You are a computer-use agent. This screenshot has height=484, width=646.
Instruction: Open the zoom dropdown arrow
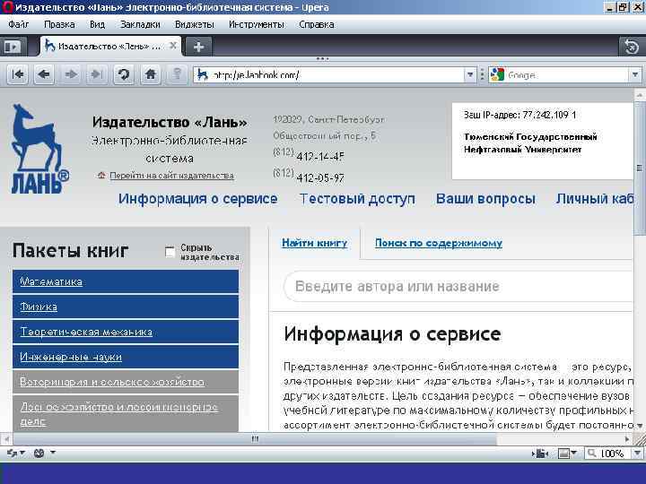click(637, 454)
